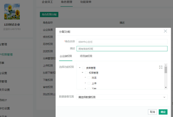Click the permission tree scrollbar thumb
The height and width of the screenshot is (117, 173).
click(x=166, y=70)
